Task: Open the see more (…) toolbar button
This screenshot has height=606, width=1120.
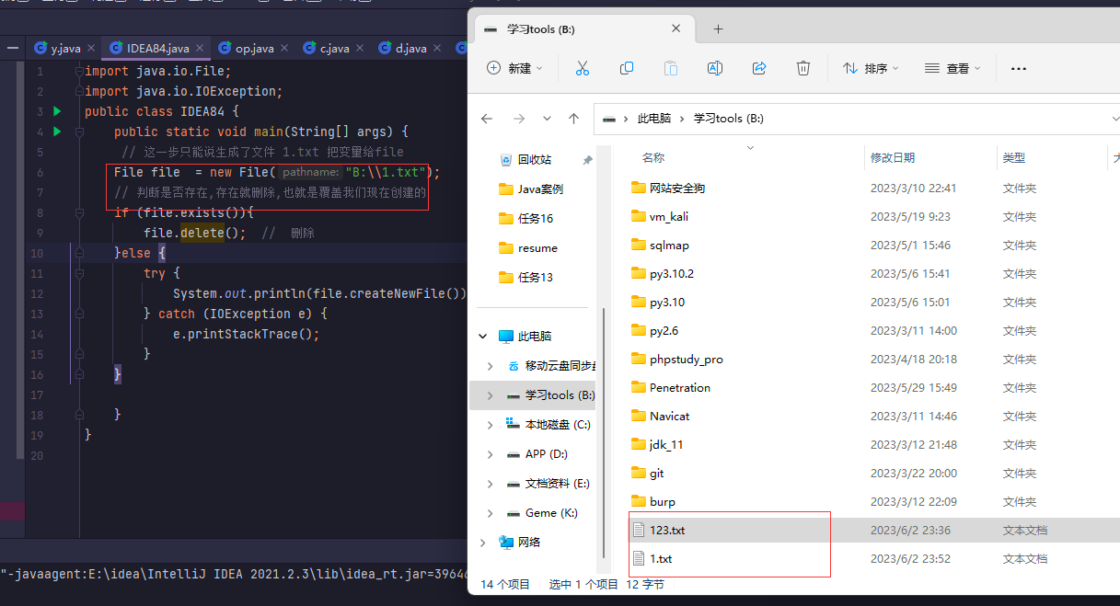Action: tap(1018, 68)
